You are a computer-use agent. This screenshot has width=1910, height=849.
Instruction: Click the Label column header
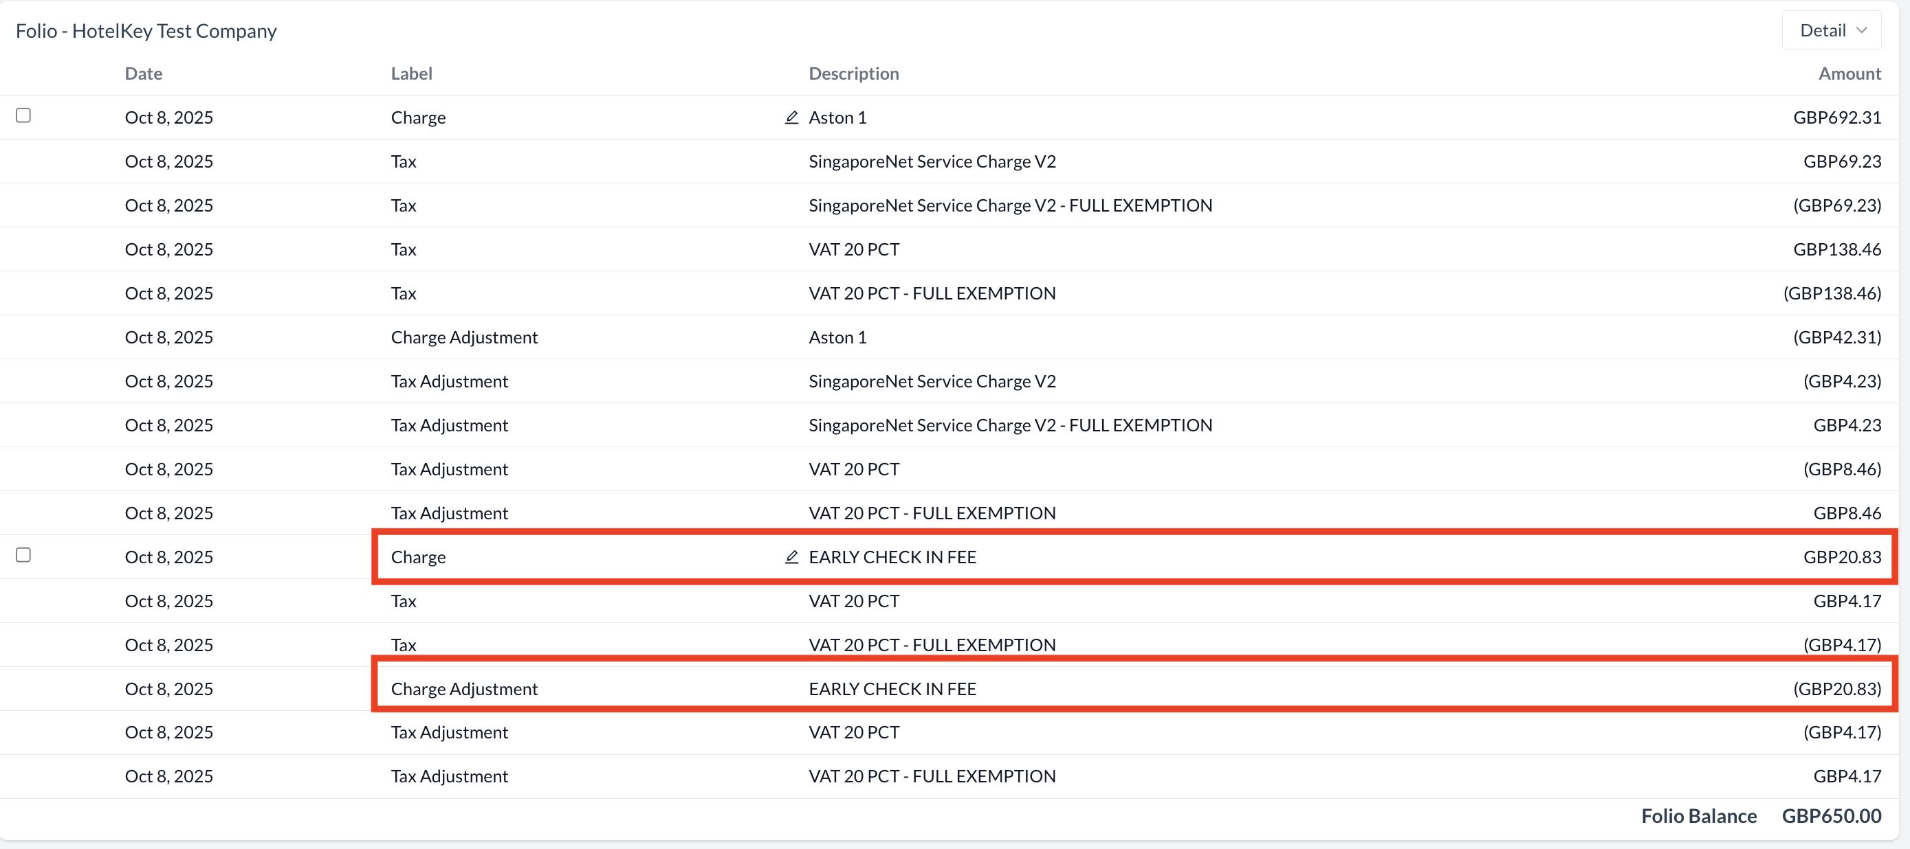coord(412,73)
